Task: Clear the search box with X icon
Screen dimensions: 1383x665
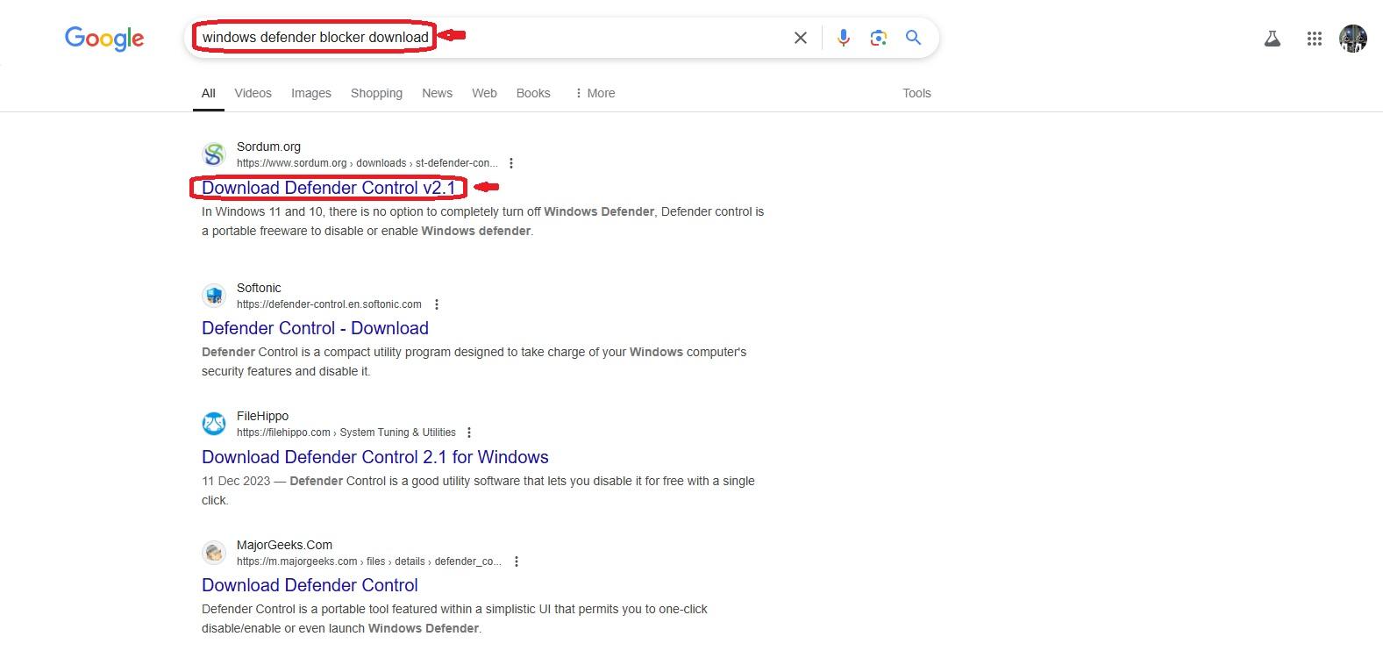Action: 801,38
